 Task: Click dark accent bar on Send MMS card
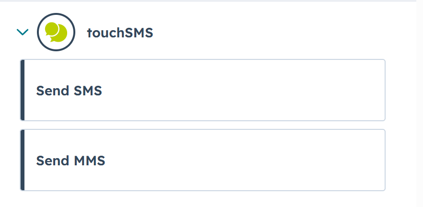point(23,160)
